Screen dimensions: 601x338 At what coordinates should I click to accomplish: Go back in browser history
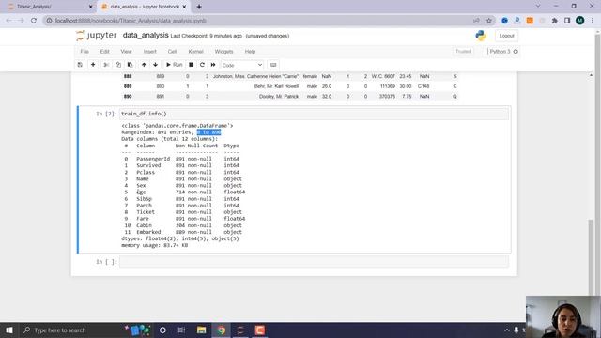(x=8, y=21)
